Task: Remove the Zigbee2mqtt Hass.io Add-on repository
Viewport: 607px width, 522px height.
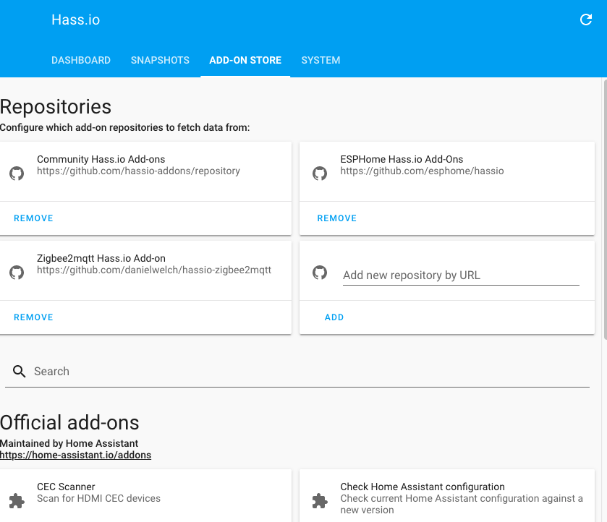Action: point(33,317)
